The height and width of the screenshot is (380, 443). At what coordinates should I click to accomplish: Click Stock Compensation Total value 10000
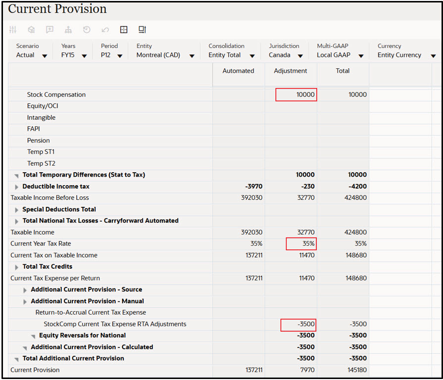[357, 95]
